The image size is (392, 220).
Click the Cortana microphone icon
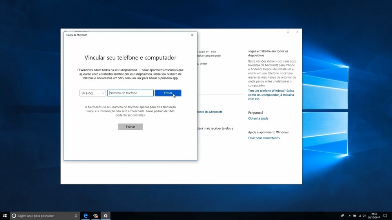(x=76, y=216)
